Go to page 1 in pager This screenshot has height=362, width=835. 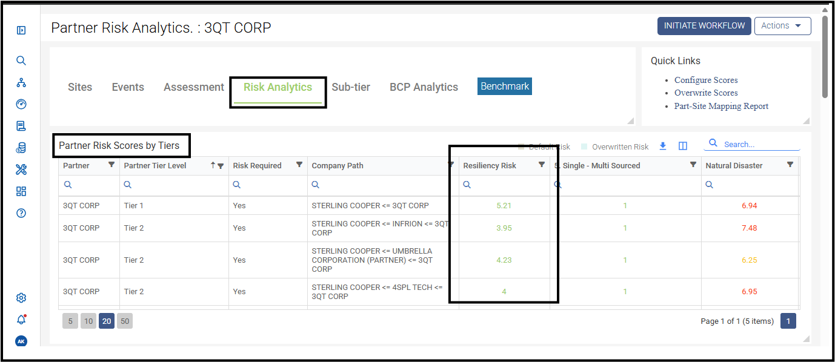pyautogui.click(x=788, y=321)
